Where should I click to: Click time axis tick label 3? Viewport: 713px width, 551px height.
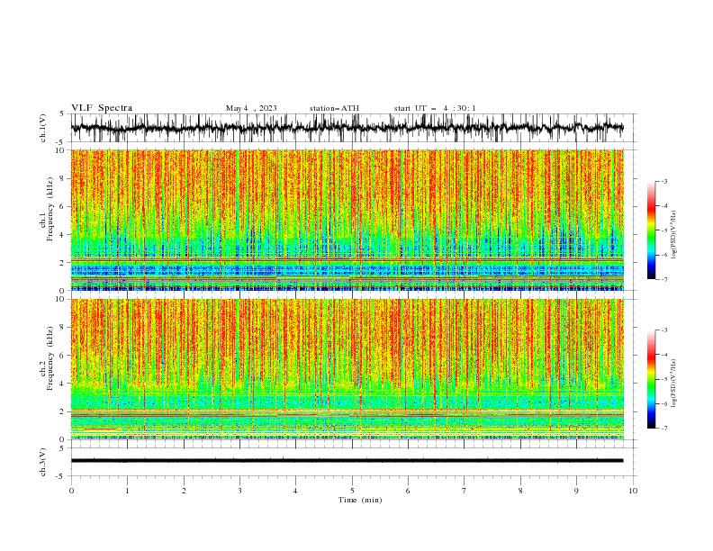click(x=239, y=491)
